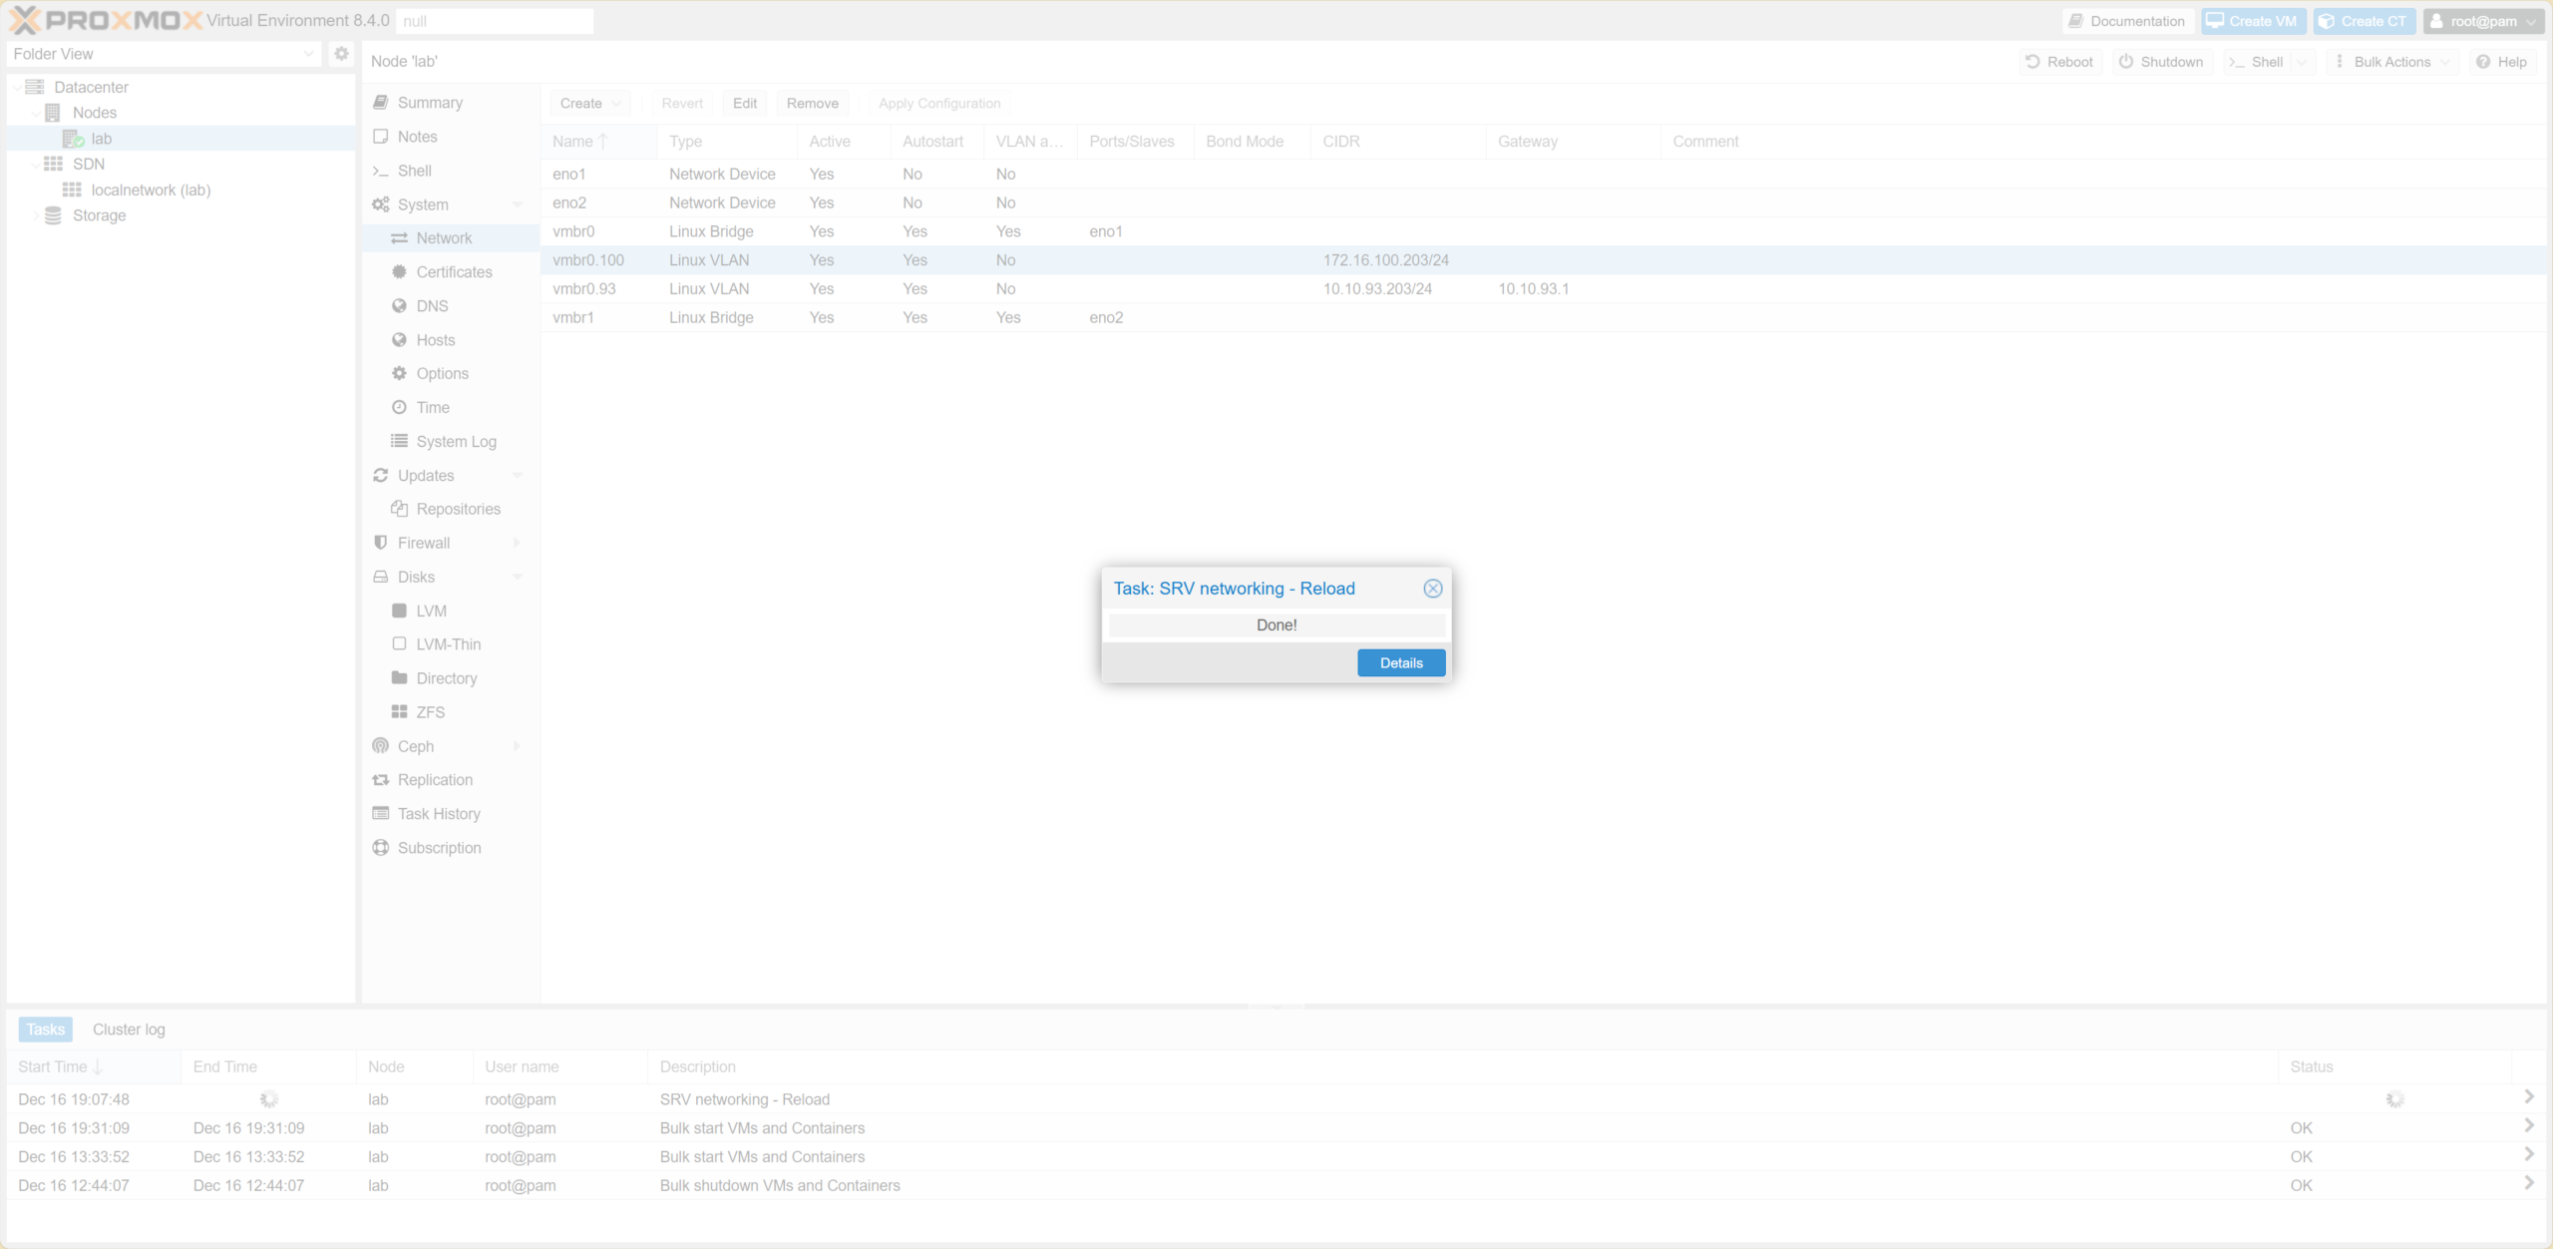Open the Repositories panel under Updates
This screenshot has height=1249, width=2553.
coord(459,509)
